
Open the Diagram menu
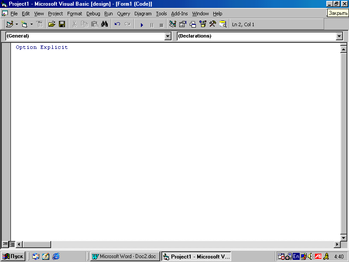point(143,14)
